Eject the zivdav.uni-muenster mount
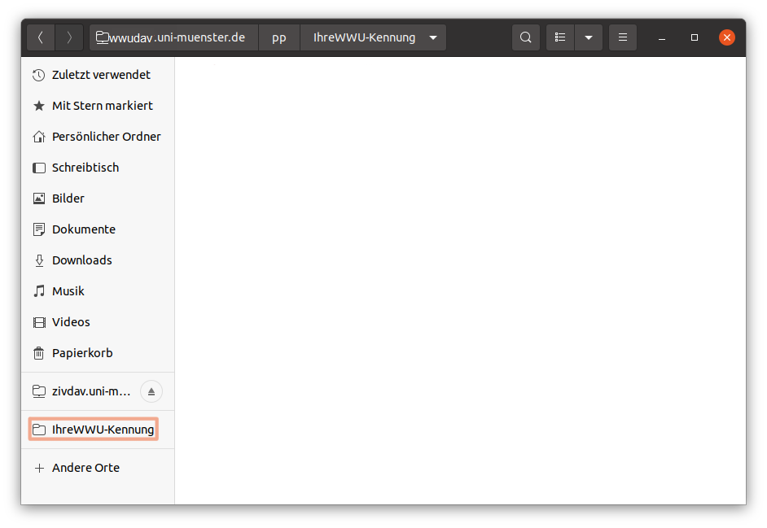This screenshot has width=767, height=528. pyautogui.click(x=151, y=391)
